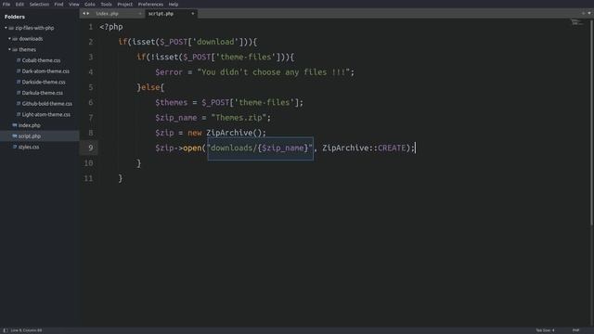Open the Selection menu
The height and width of the screenshot is (334, 594).
pyautogui.click(x=39, y=4)
